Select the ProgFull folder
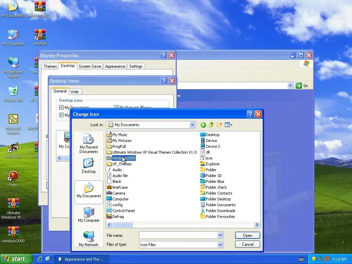 116,146
